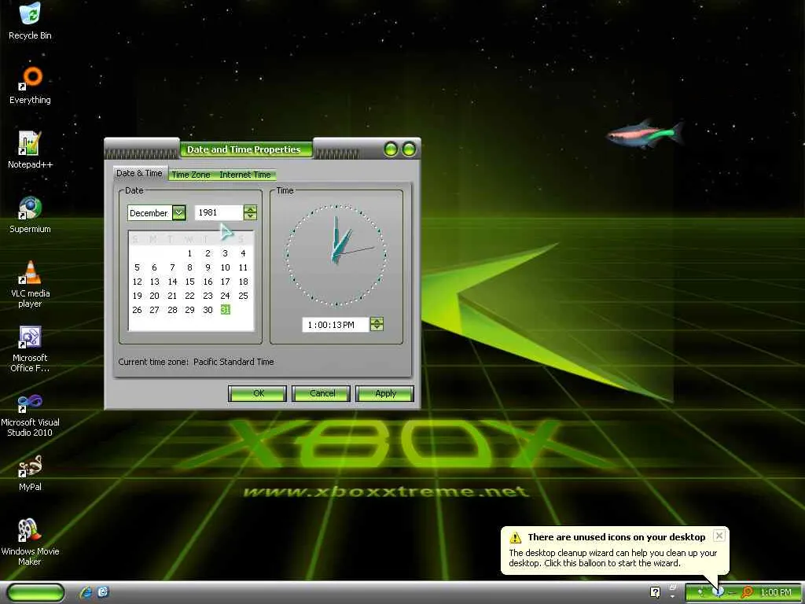
Task: Switch to the Date & Time tab
Action: point(139,173)
